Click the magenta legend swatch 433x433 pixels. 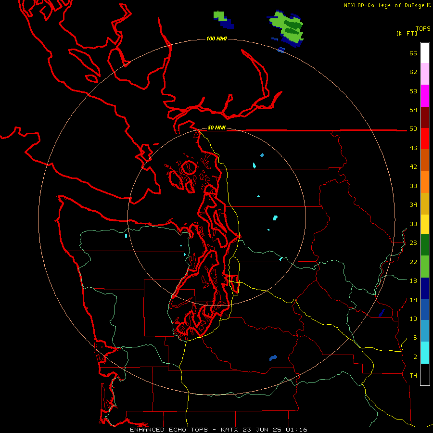[x=425, y=96]
